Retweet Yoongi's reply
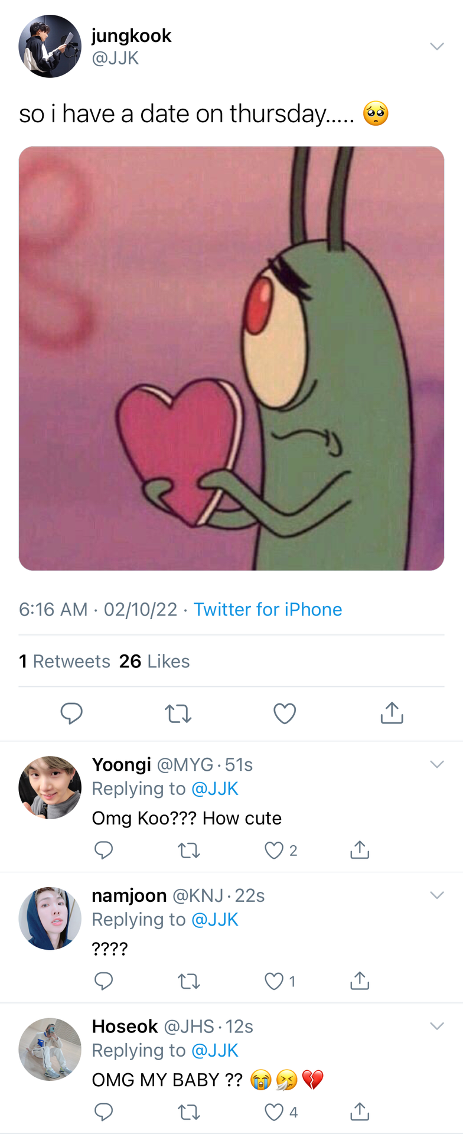The height and width of the screenshot is (1134, 463). [x=189, y=850]
